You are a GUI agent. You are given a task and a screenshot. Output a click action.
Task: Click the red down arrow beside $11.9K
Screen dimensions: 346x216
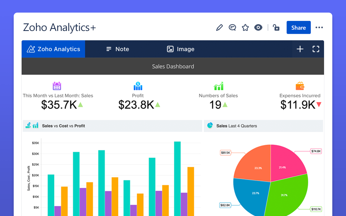[x=319, y=104]
